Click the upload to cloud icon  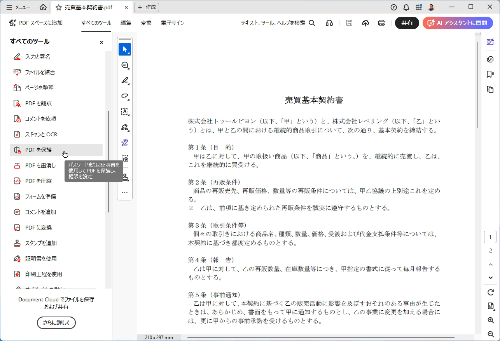click(365, 23)
